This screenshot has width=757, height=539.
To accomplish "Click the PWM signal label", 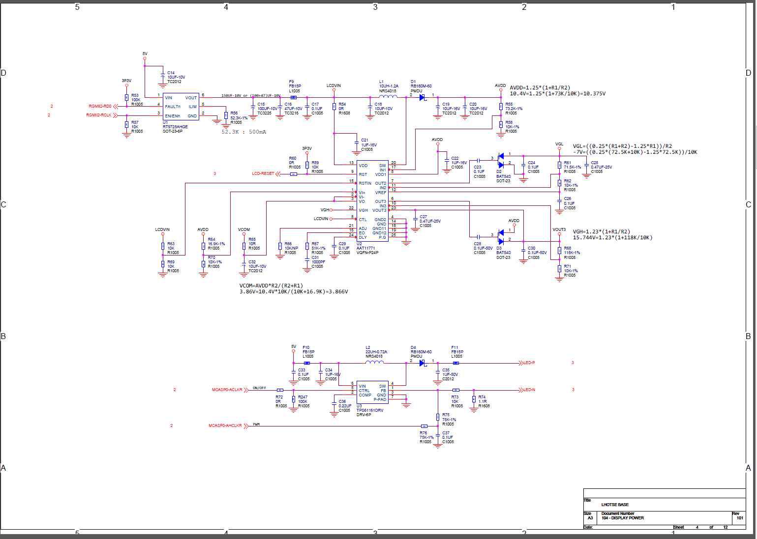I will pyautogui.click(x=256, y=424).
